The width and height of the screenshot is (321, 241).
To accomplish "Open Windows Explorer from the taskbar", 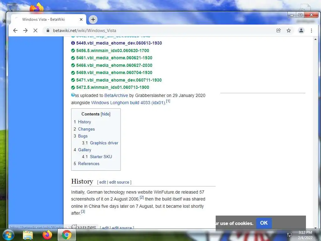I will (x=28, y=235).
